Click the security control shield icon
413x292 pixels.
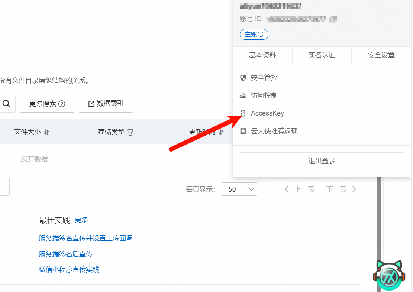click(x=243, y=78)
